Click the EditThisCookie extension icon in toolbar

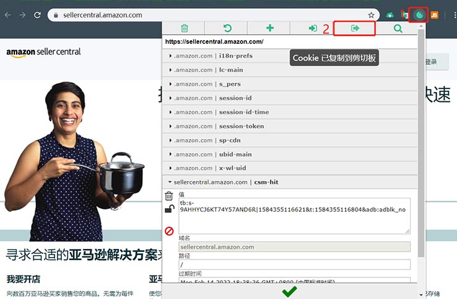[420, 15]
